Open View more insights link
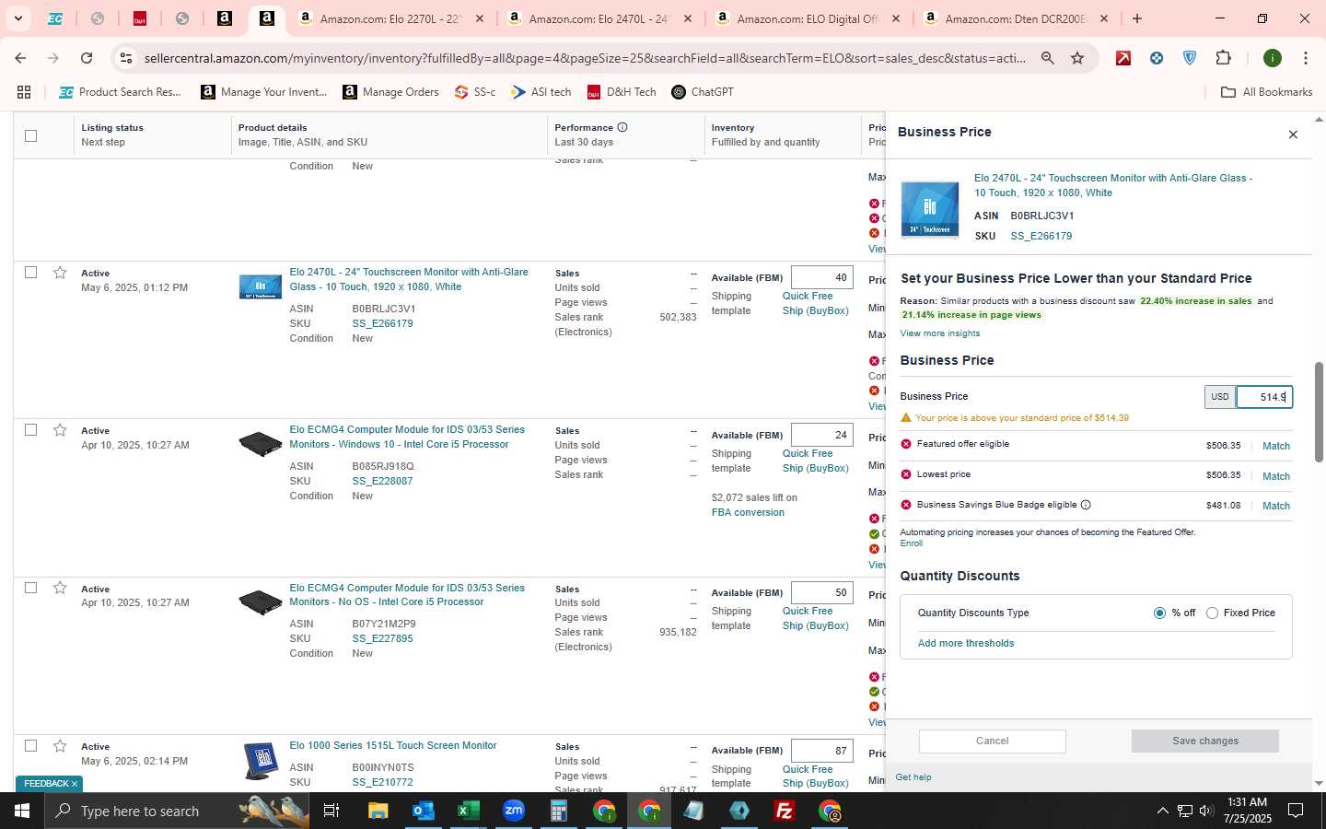Viewport: 1326px width, 829px height. (x=939, y=333)
